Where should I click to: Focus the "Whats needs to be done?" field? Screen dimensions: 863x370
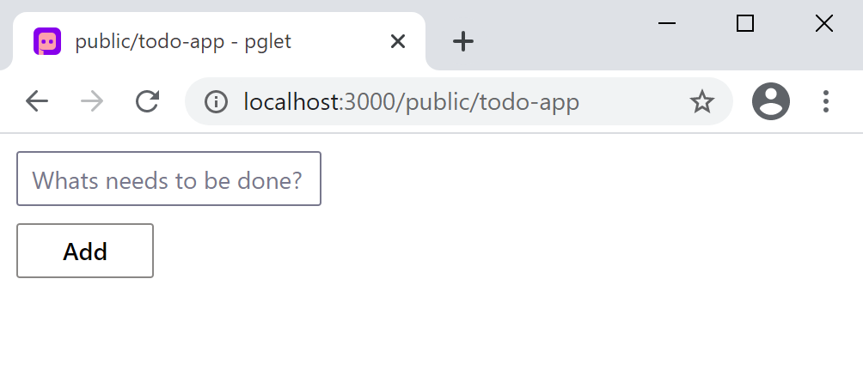point(168,179)
